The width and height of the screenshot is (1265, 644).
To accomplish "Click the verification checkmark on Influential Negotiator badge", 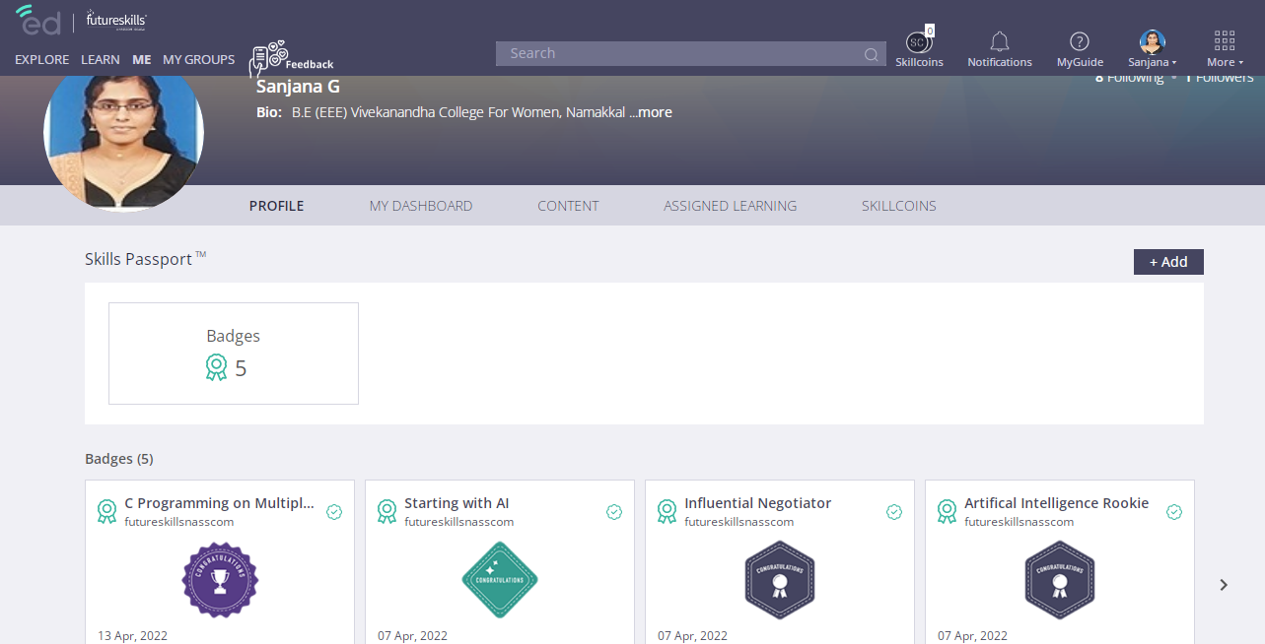I will (894, 512).
